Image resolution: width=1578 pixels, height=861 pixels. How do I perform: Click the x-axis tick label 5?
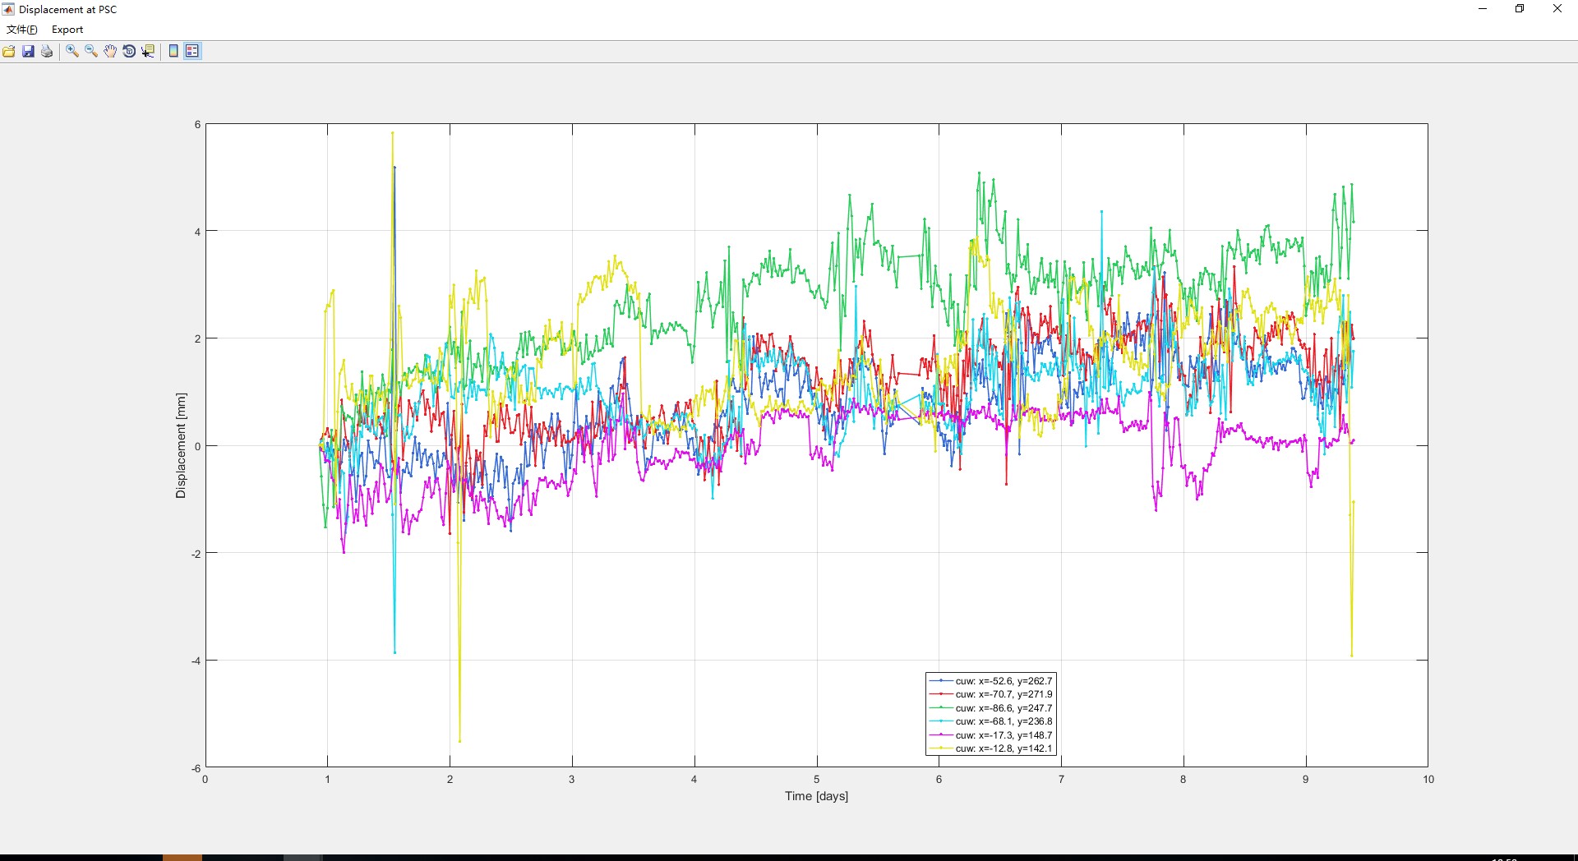click(816, 780)
